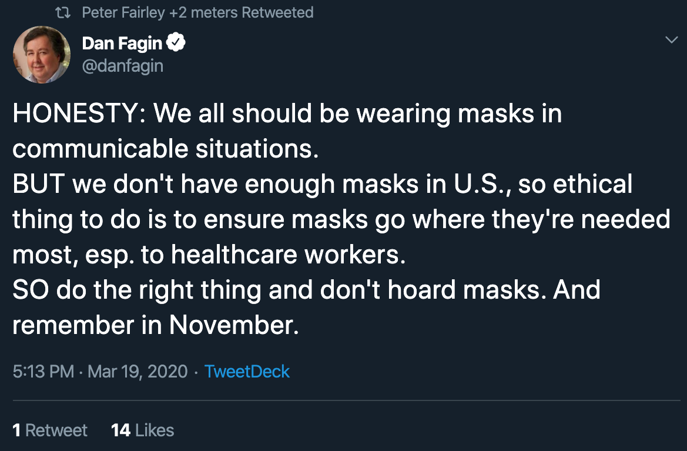Click the 5:13 PM time in the timestamp
Image resolution: width=687 pixels, height=451 pixels.
coord(42,372)
